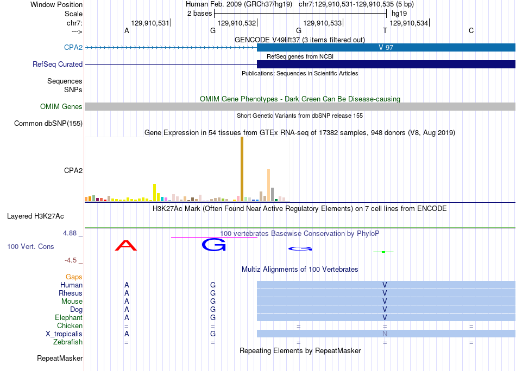This screenshot has height=371, width=516.
Task: Click the Repeating Elements by RepeatMasker title
Action: [x=300, y=350]
